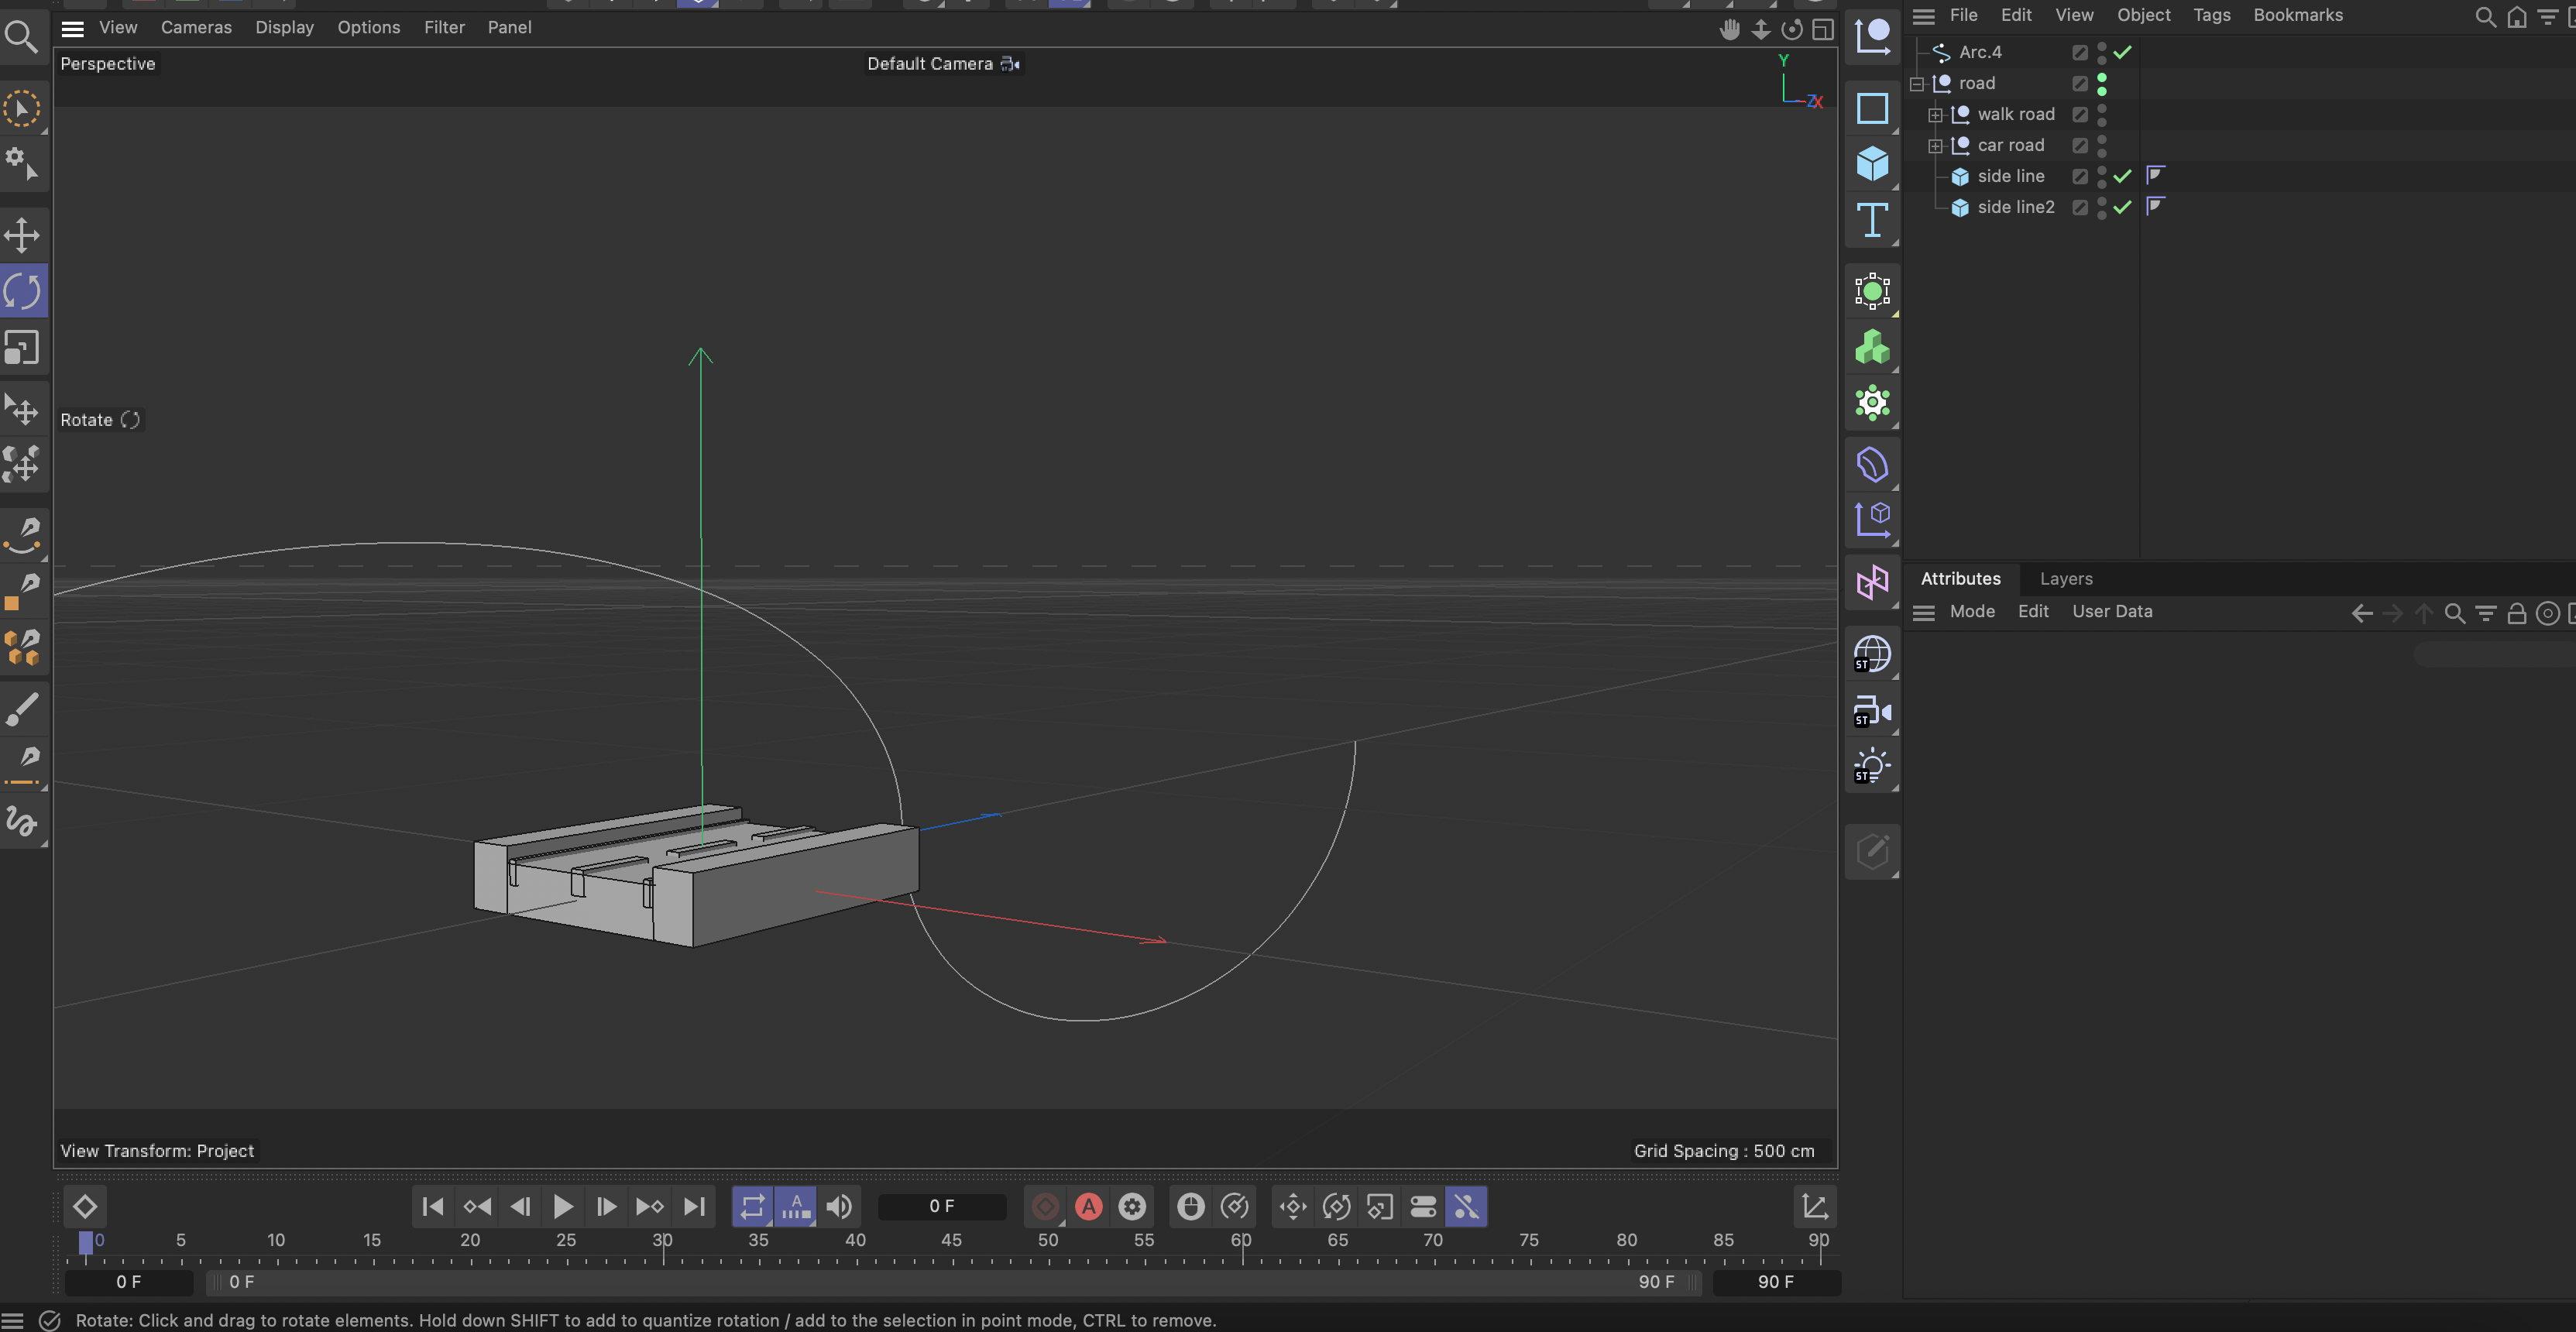Click the Null object icon
Image resolution: width=2576 pixels, height=1332 pixels.
[x=1872, y=37]
